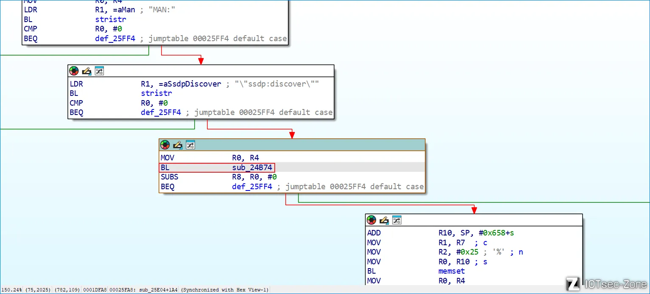
Task: Click CMP in the aSsdpDiscover block
Action: 76,103
